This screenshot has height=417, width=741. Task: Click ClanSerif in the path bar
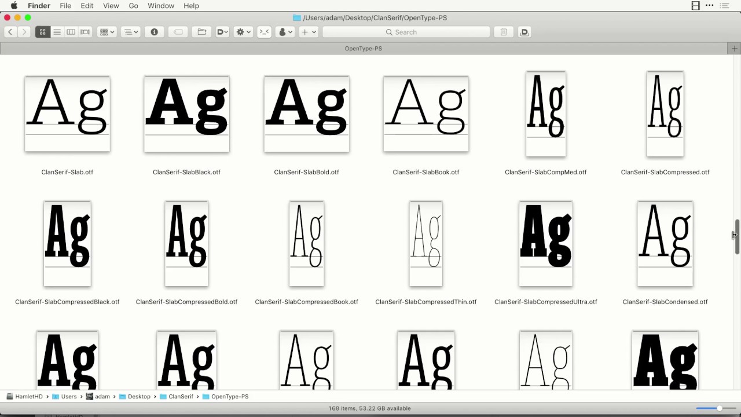[177, 397]
